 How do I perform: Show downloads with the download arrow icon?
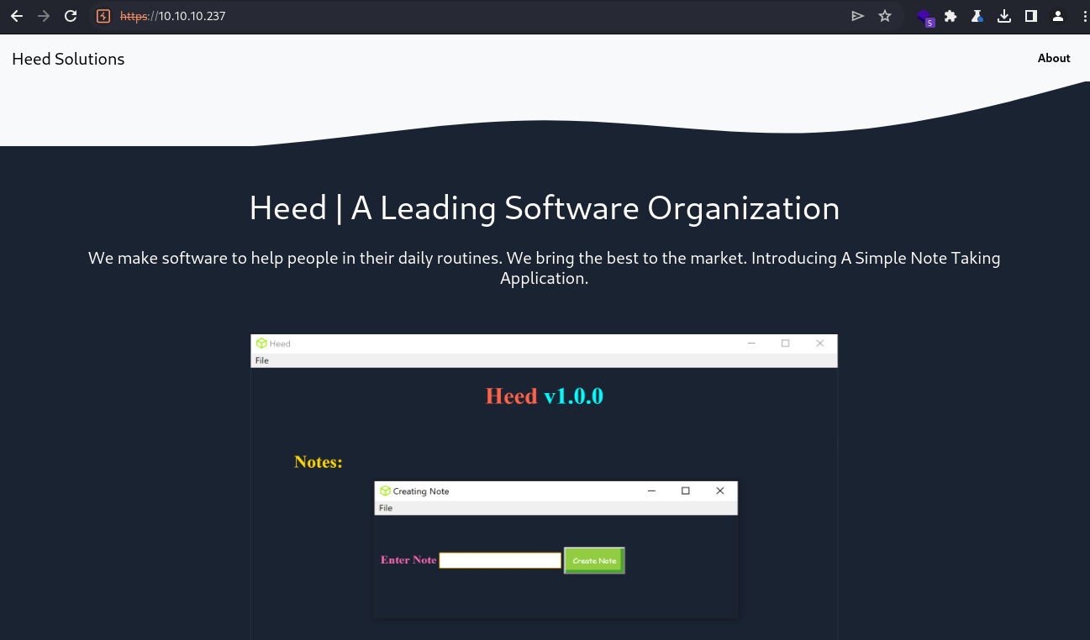1004,16
